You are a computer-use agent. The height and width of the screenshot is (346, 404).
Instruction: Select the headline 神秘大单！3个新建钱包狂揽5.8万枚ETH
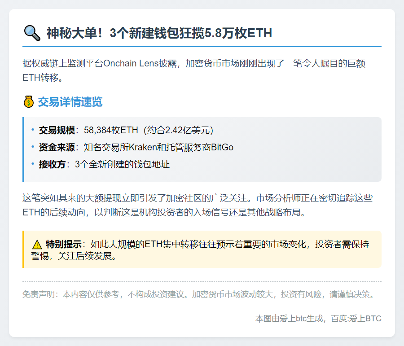pos(159,33)
